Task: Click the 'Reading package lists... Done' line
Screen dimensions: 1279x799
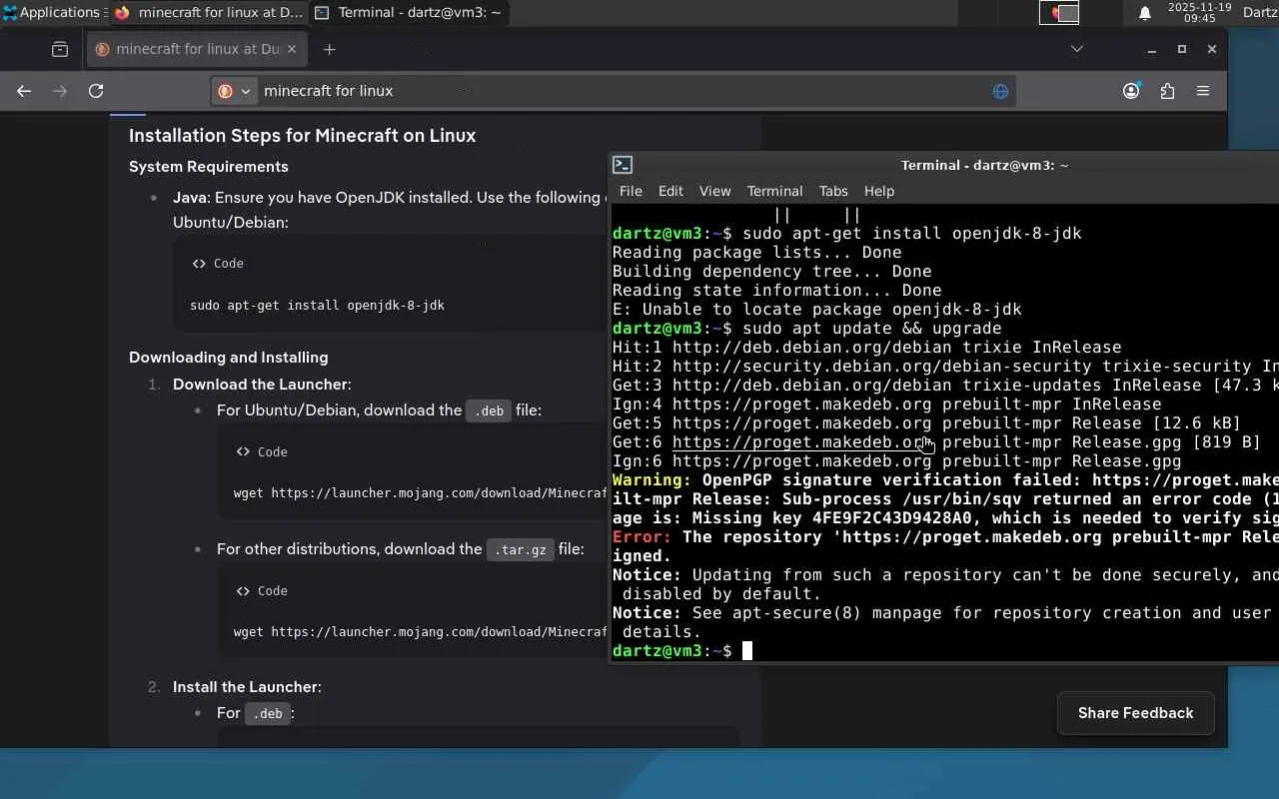Action: point(757,253)
